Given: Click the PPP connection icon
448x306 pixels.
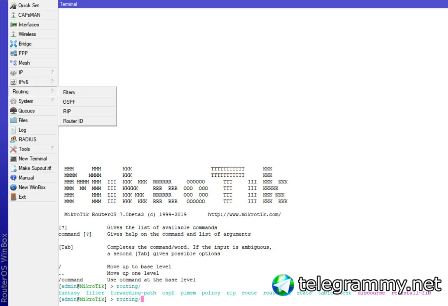Looking at the screenshot, I should coord(13,53).
